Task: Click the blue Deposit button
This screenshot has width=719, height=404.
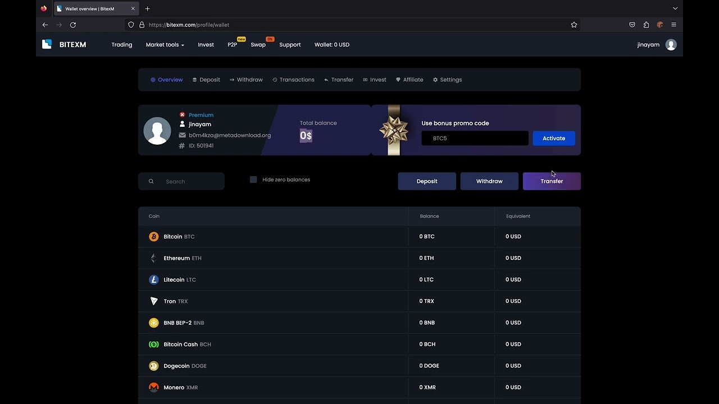Action: click(427, 181)
